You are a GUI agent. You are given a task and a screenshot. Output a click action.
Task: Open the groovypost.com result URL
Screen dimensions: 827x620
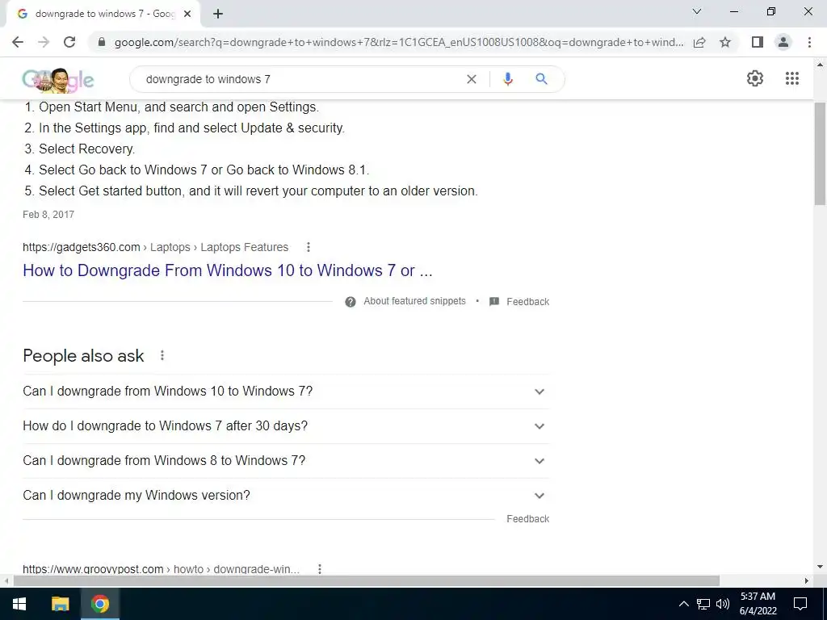coord(161,569)
